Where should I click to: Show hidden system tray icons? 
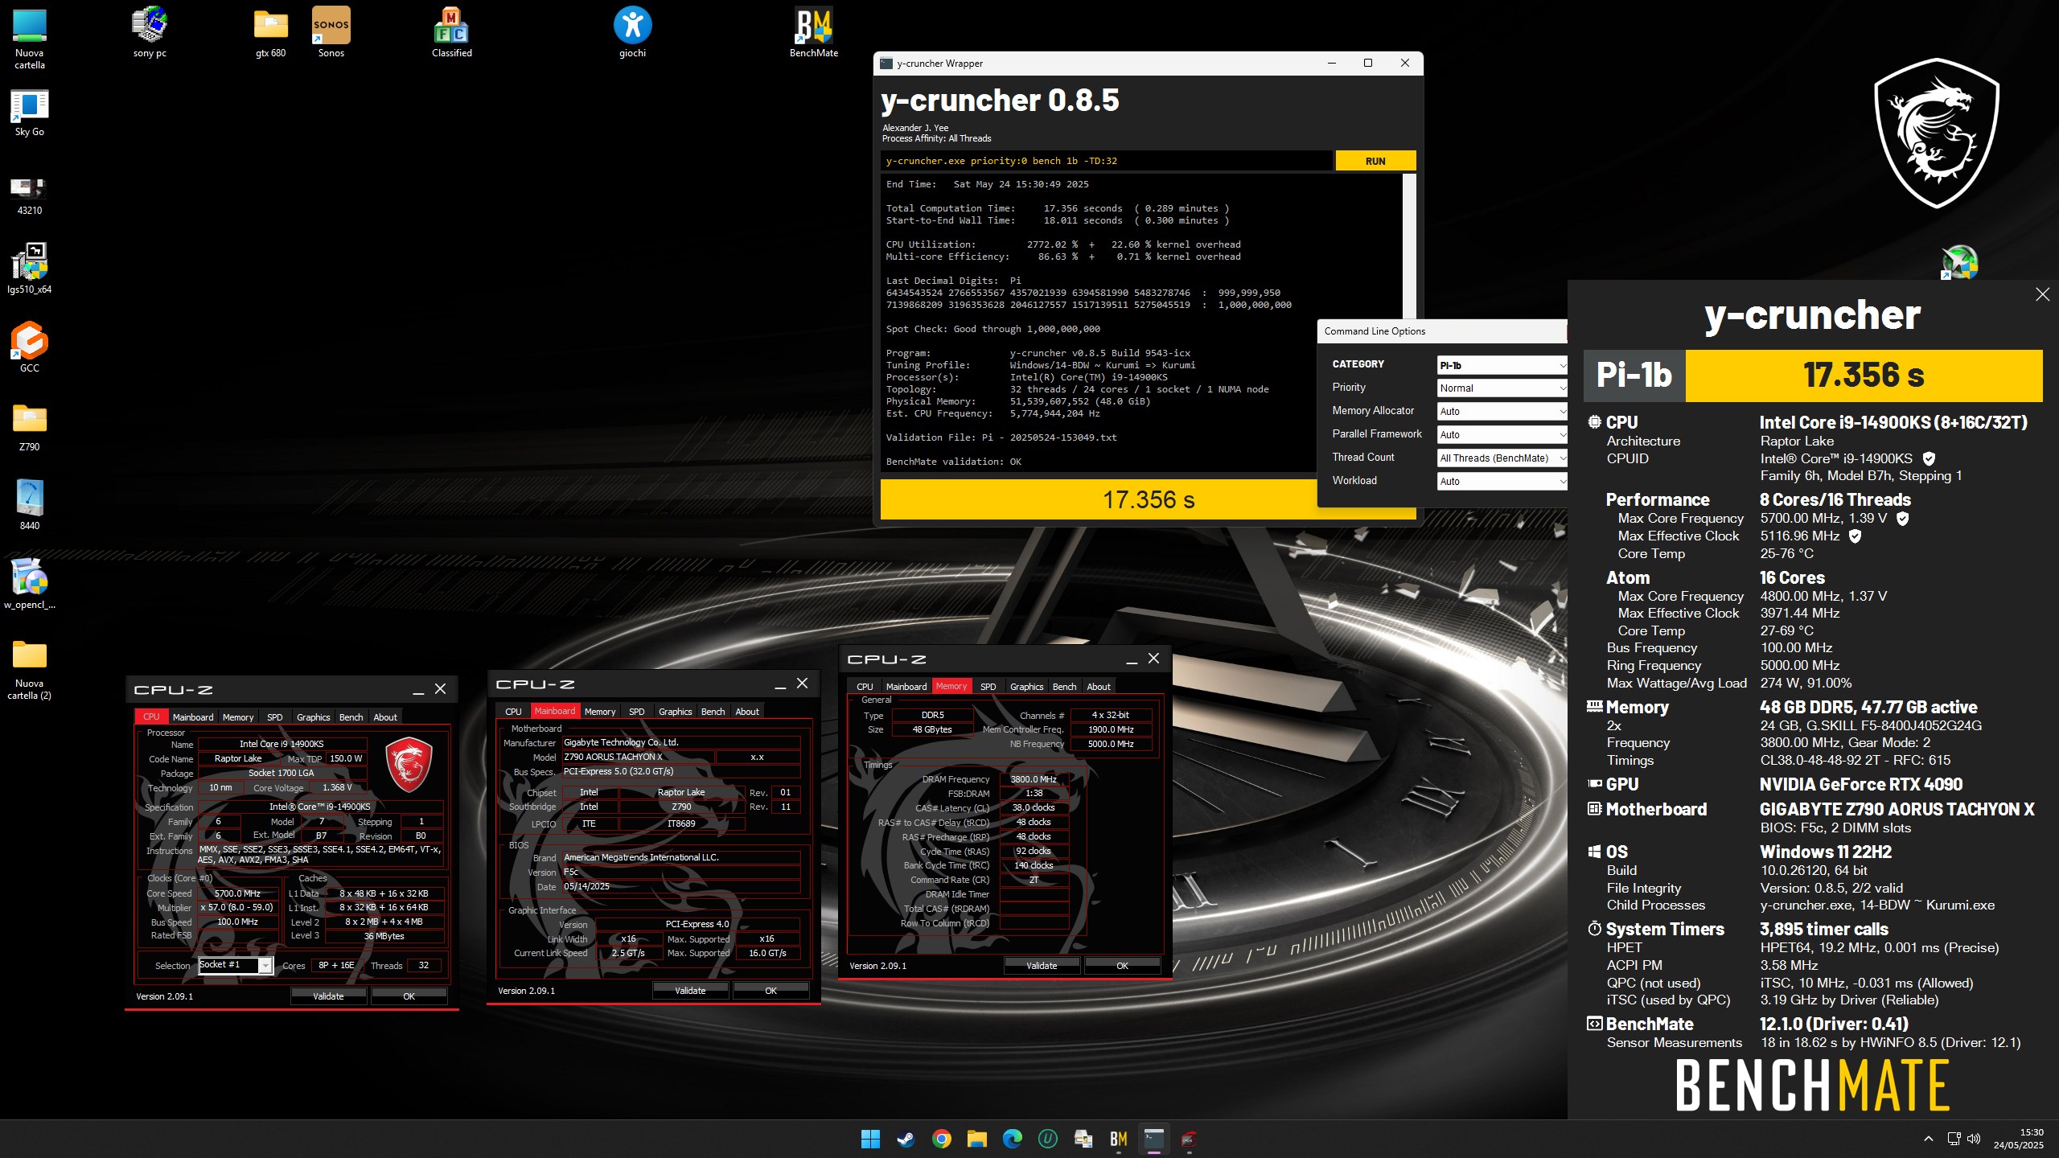1928,1139
